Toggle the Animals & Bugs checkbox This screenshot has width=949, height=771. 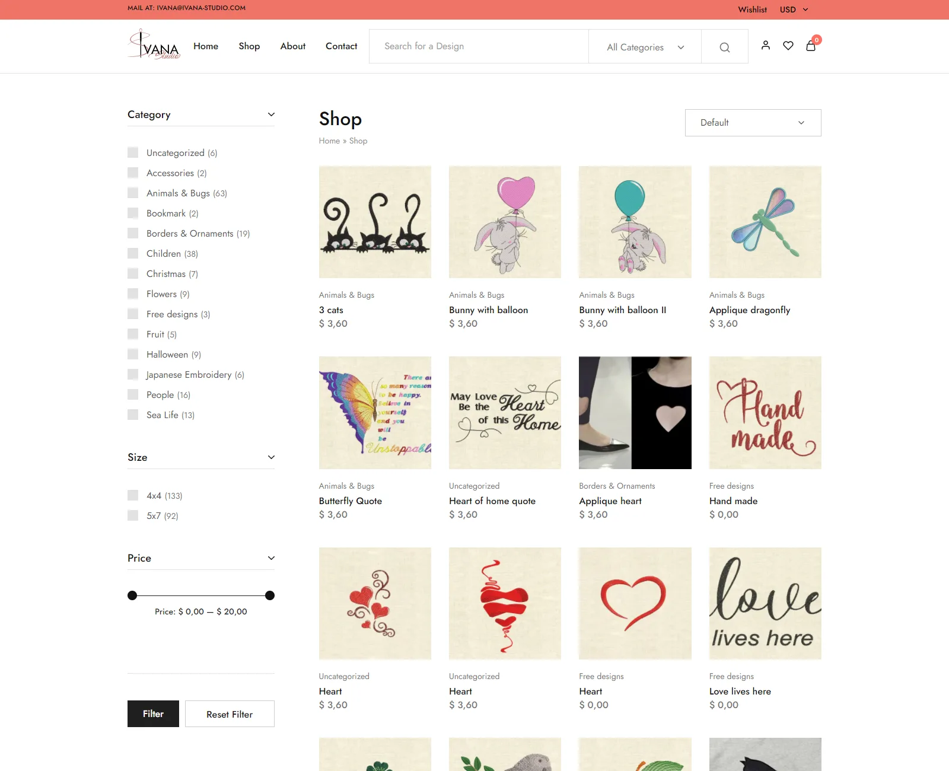coord(133,193)
